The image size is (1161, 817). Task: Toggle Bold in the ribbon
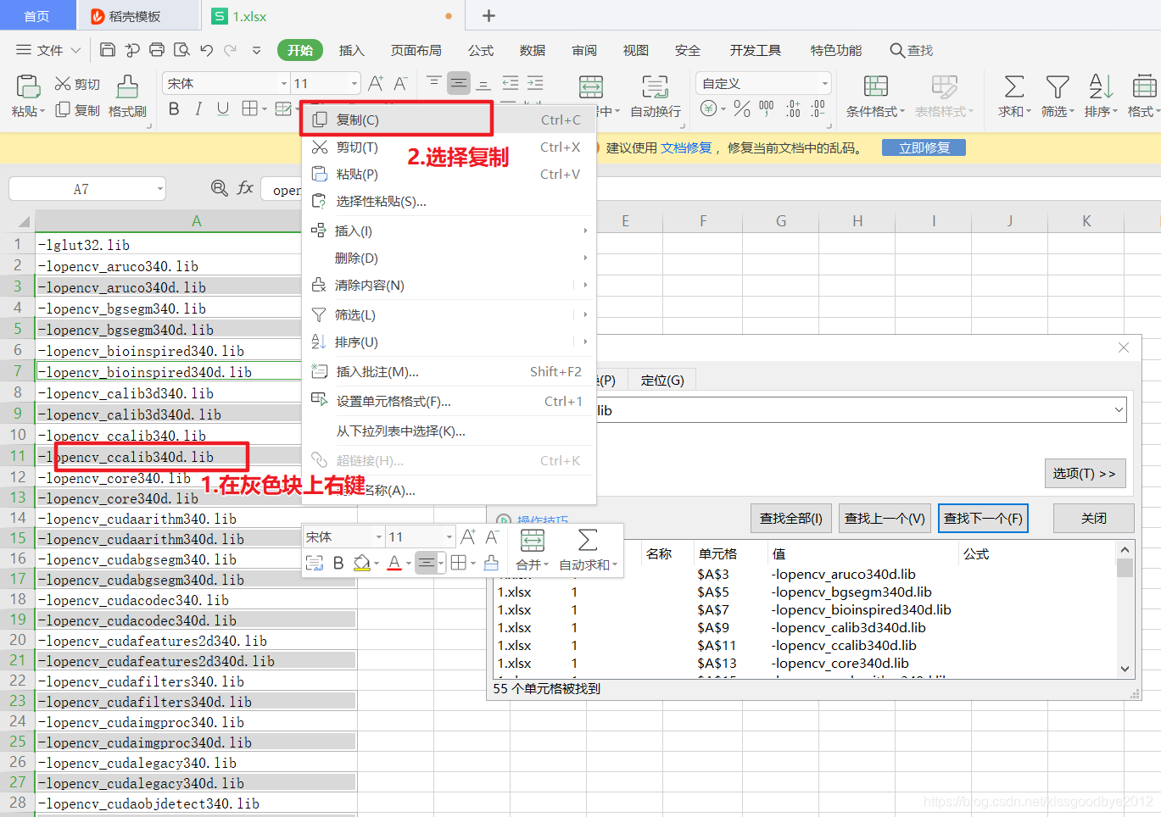coord(174,108)
